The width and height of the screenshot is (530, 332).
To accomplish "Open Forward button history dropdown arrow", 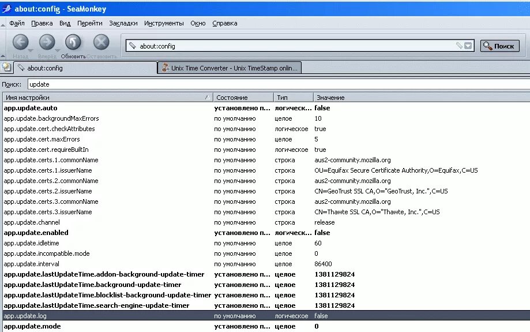I will pyautogui.click(x=58, y=50).
